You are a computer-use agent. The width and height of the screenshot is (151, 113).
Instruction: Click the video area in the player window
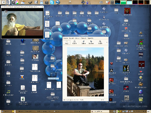(x=22, y=23)
